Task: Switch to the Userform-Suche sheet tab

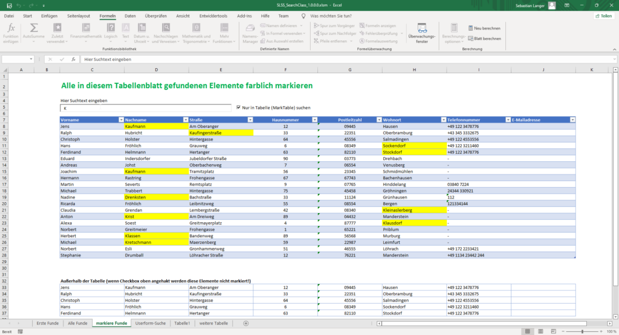Action: [x=151, y=324]
